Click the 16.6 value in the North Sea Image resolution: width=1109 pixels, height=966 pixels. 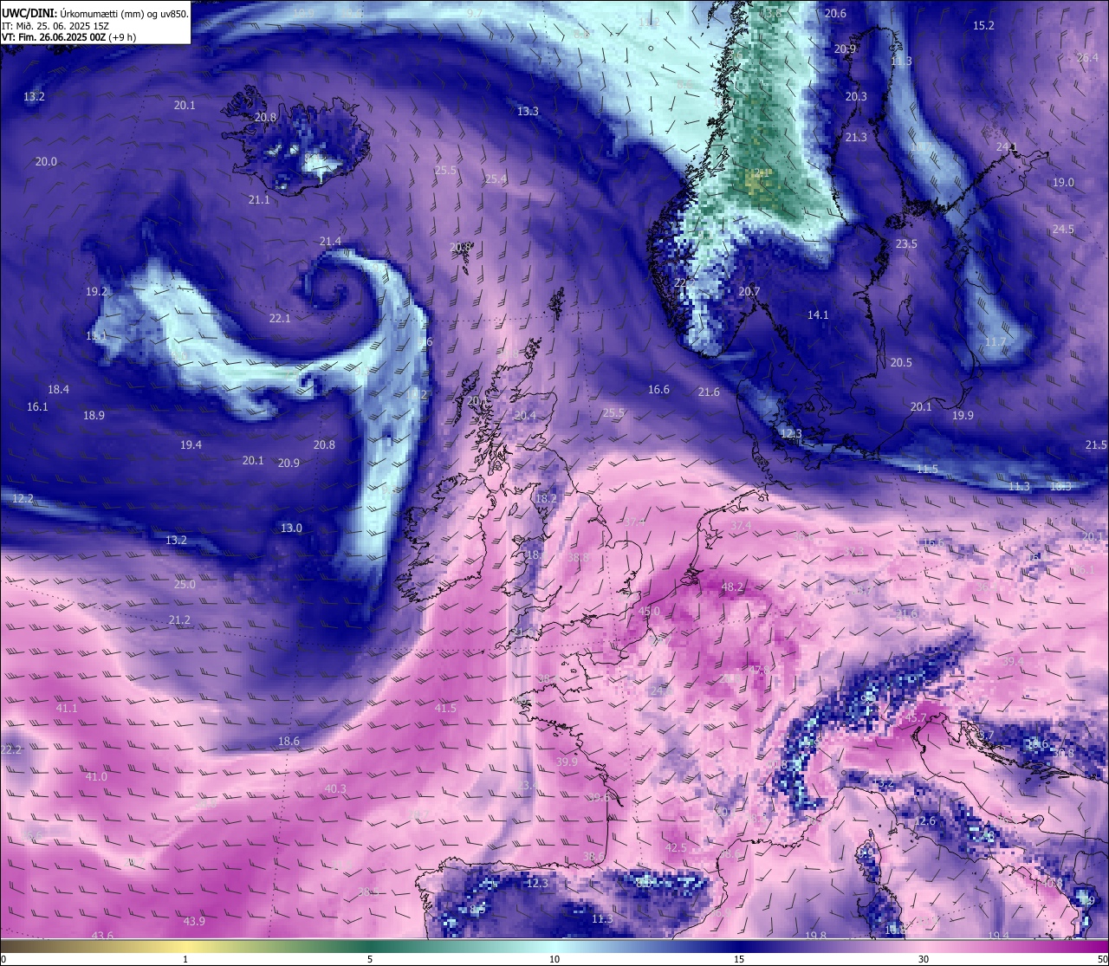click(658, 390)
